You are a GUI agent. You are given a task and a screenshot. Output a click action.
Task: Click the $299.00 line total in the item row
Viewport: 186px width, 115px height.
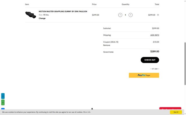152,15
